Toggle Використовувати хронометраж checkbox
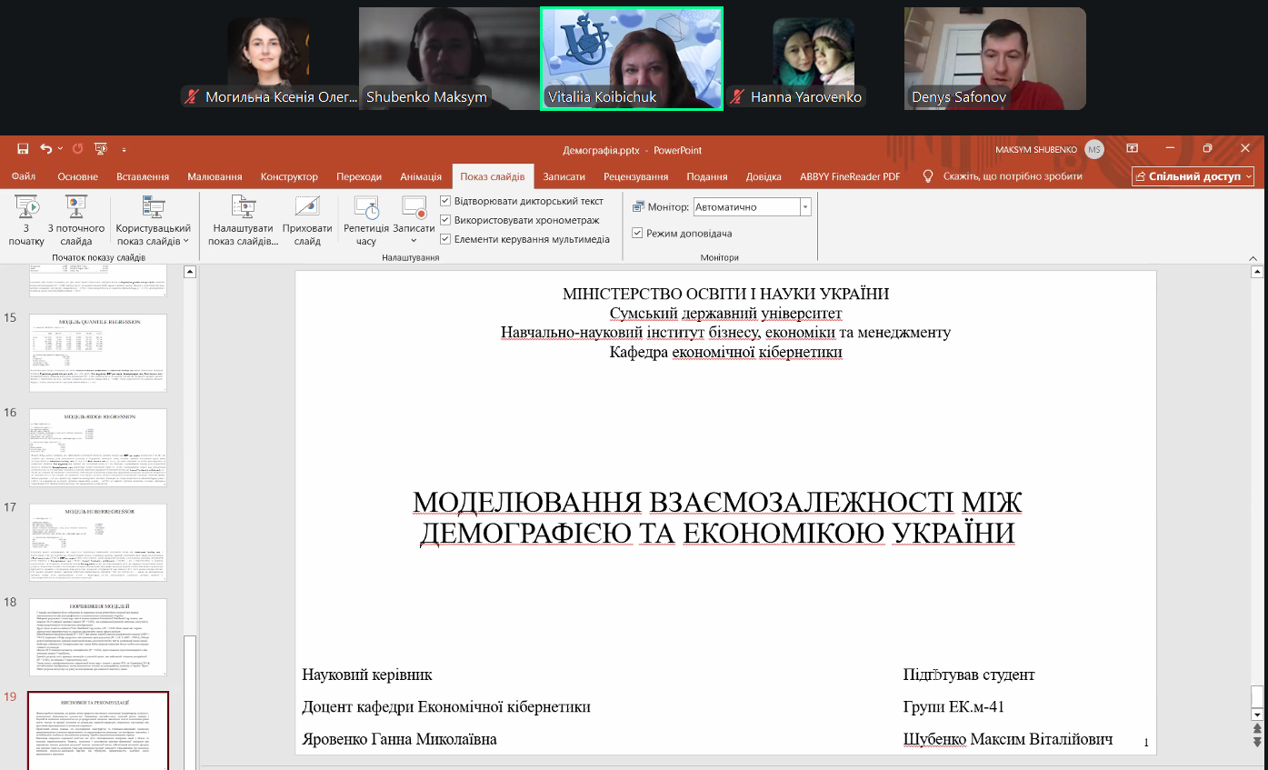 [x=445, y=220]
